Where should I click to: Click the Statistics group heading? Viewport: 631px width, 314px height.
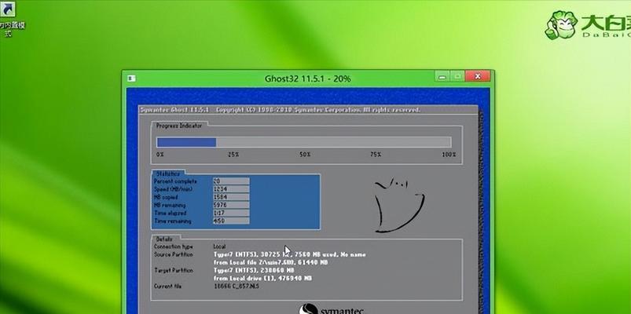click(168, 173)
